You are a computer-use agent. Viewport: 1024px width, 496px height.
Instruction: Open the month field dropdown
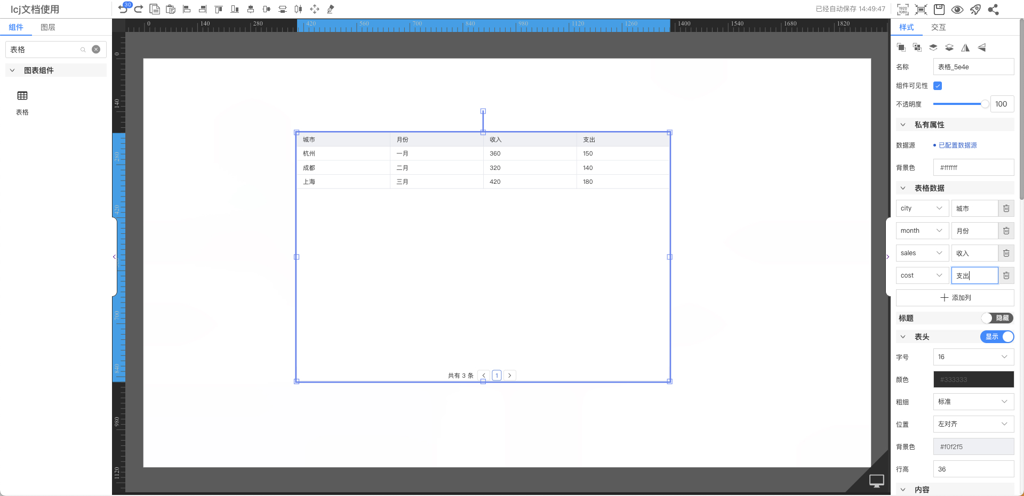click(x=923, y=231)
